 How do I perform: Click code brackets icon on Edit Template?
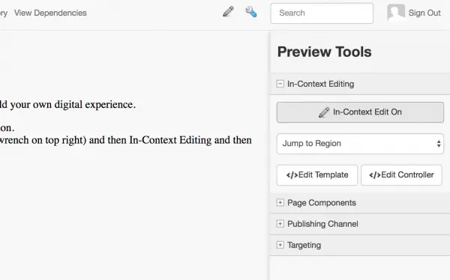(292, 175)
